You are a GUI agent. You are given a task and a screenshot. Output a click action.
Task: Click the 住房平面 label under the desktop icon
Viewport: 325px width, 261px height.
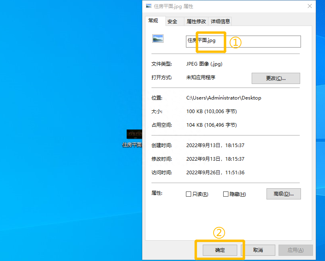click(132, 144)
